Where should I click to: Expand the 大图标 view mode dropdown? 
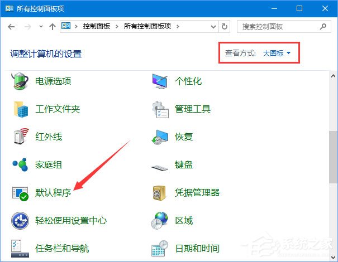[277, 54]
